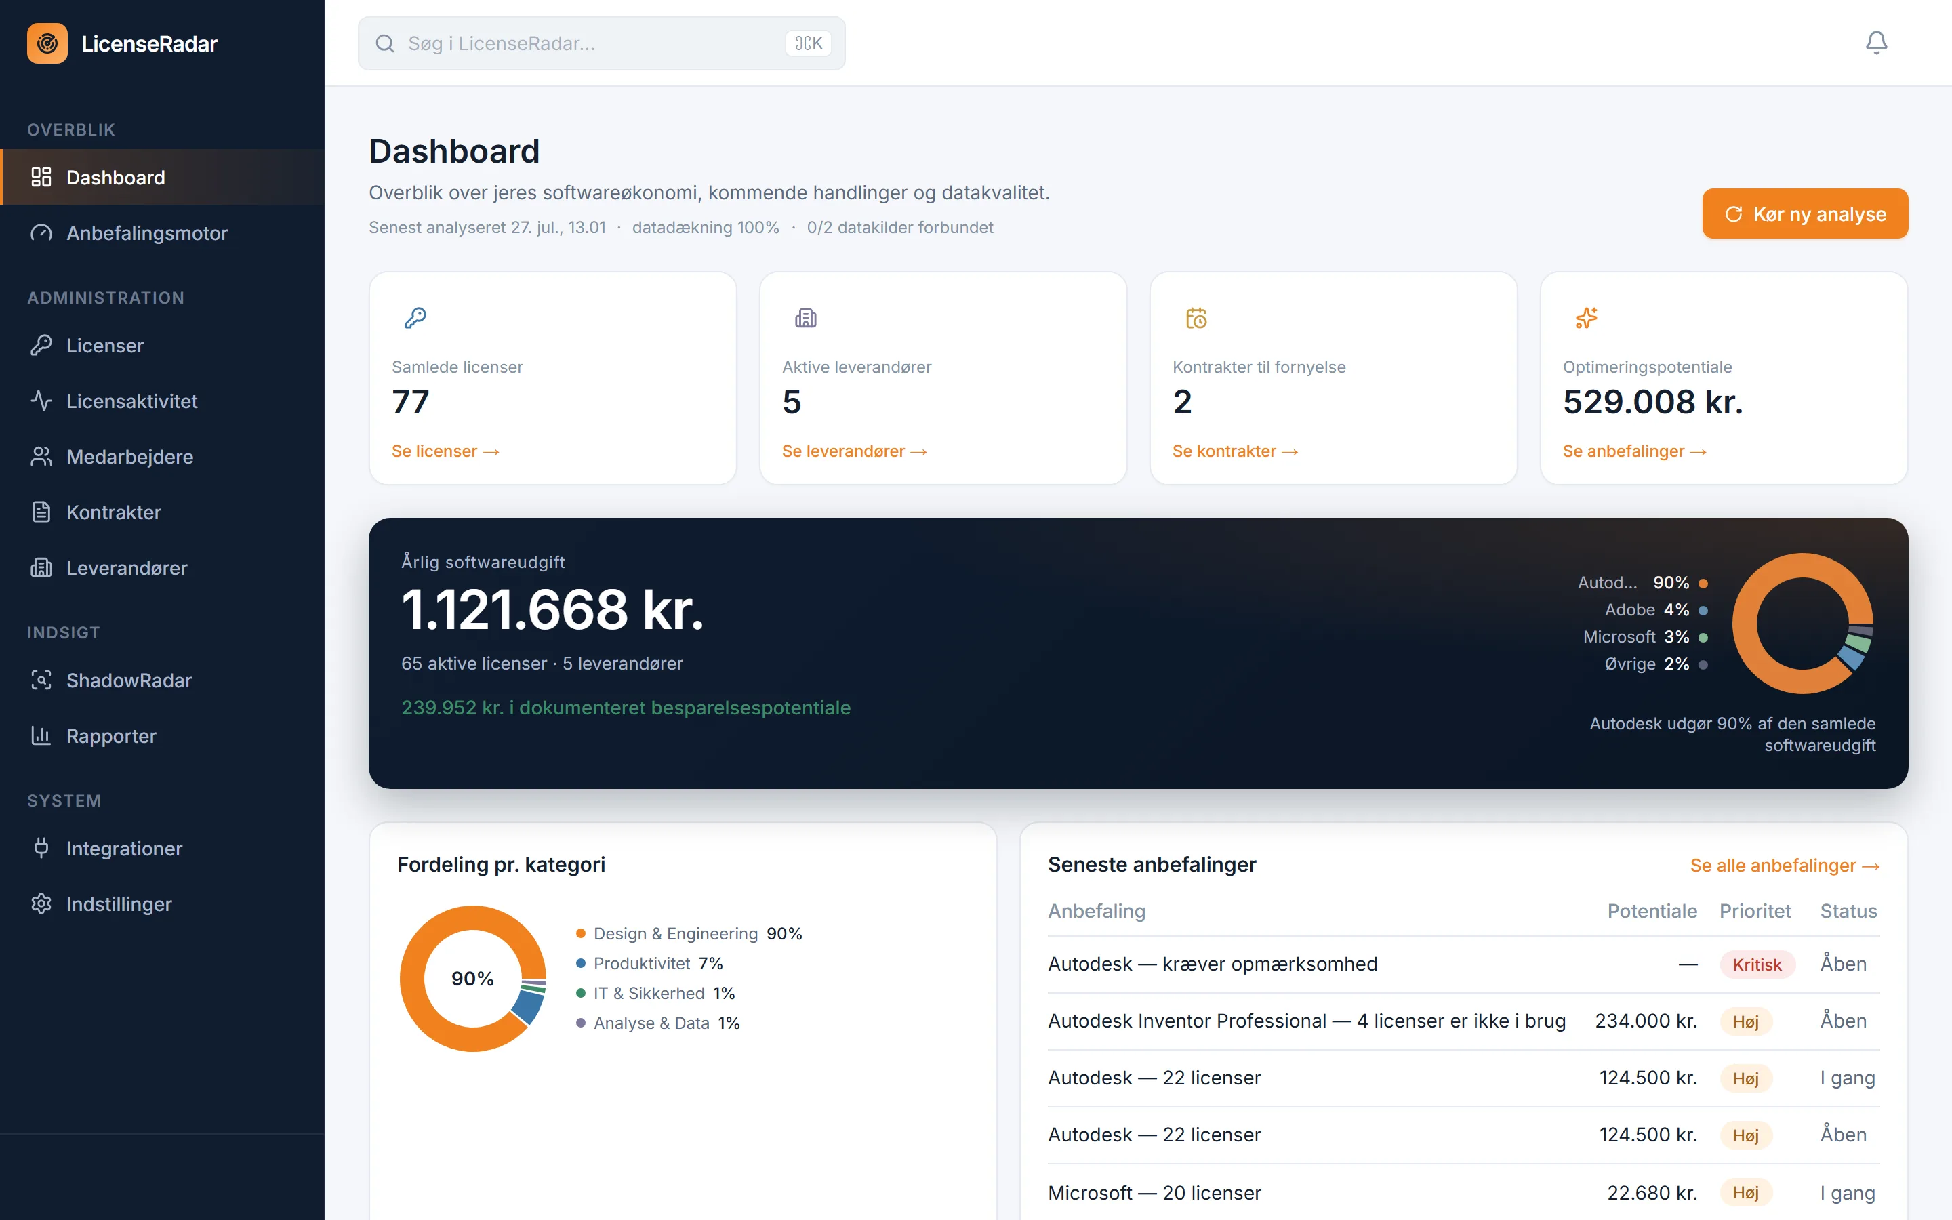Click the Indstillinger gear icon
The image size is (1952, 1220).
(x=41, y=903)
